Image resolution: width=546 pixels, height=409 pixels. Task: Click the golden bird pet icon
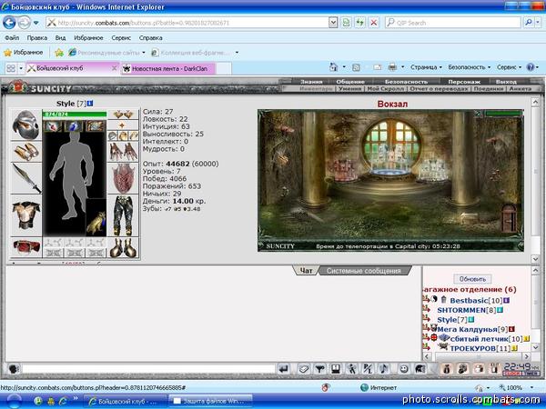pyautogui.click(x=96, y=222)
